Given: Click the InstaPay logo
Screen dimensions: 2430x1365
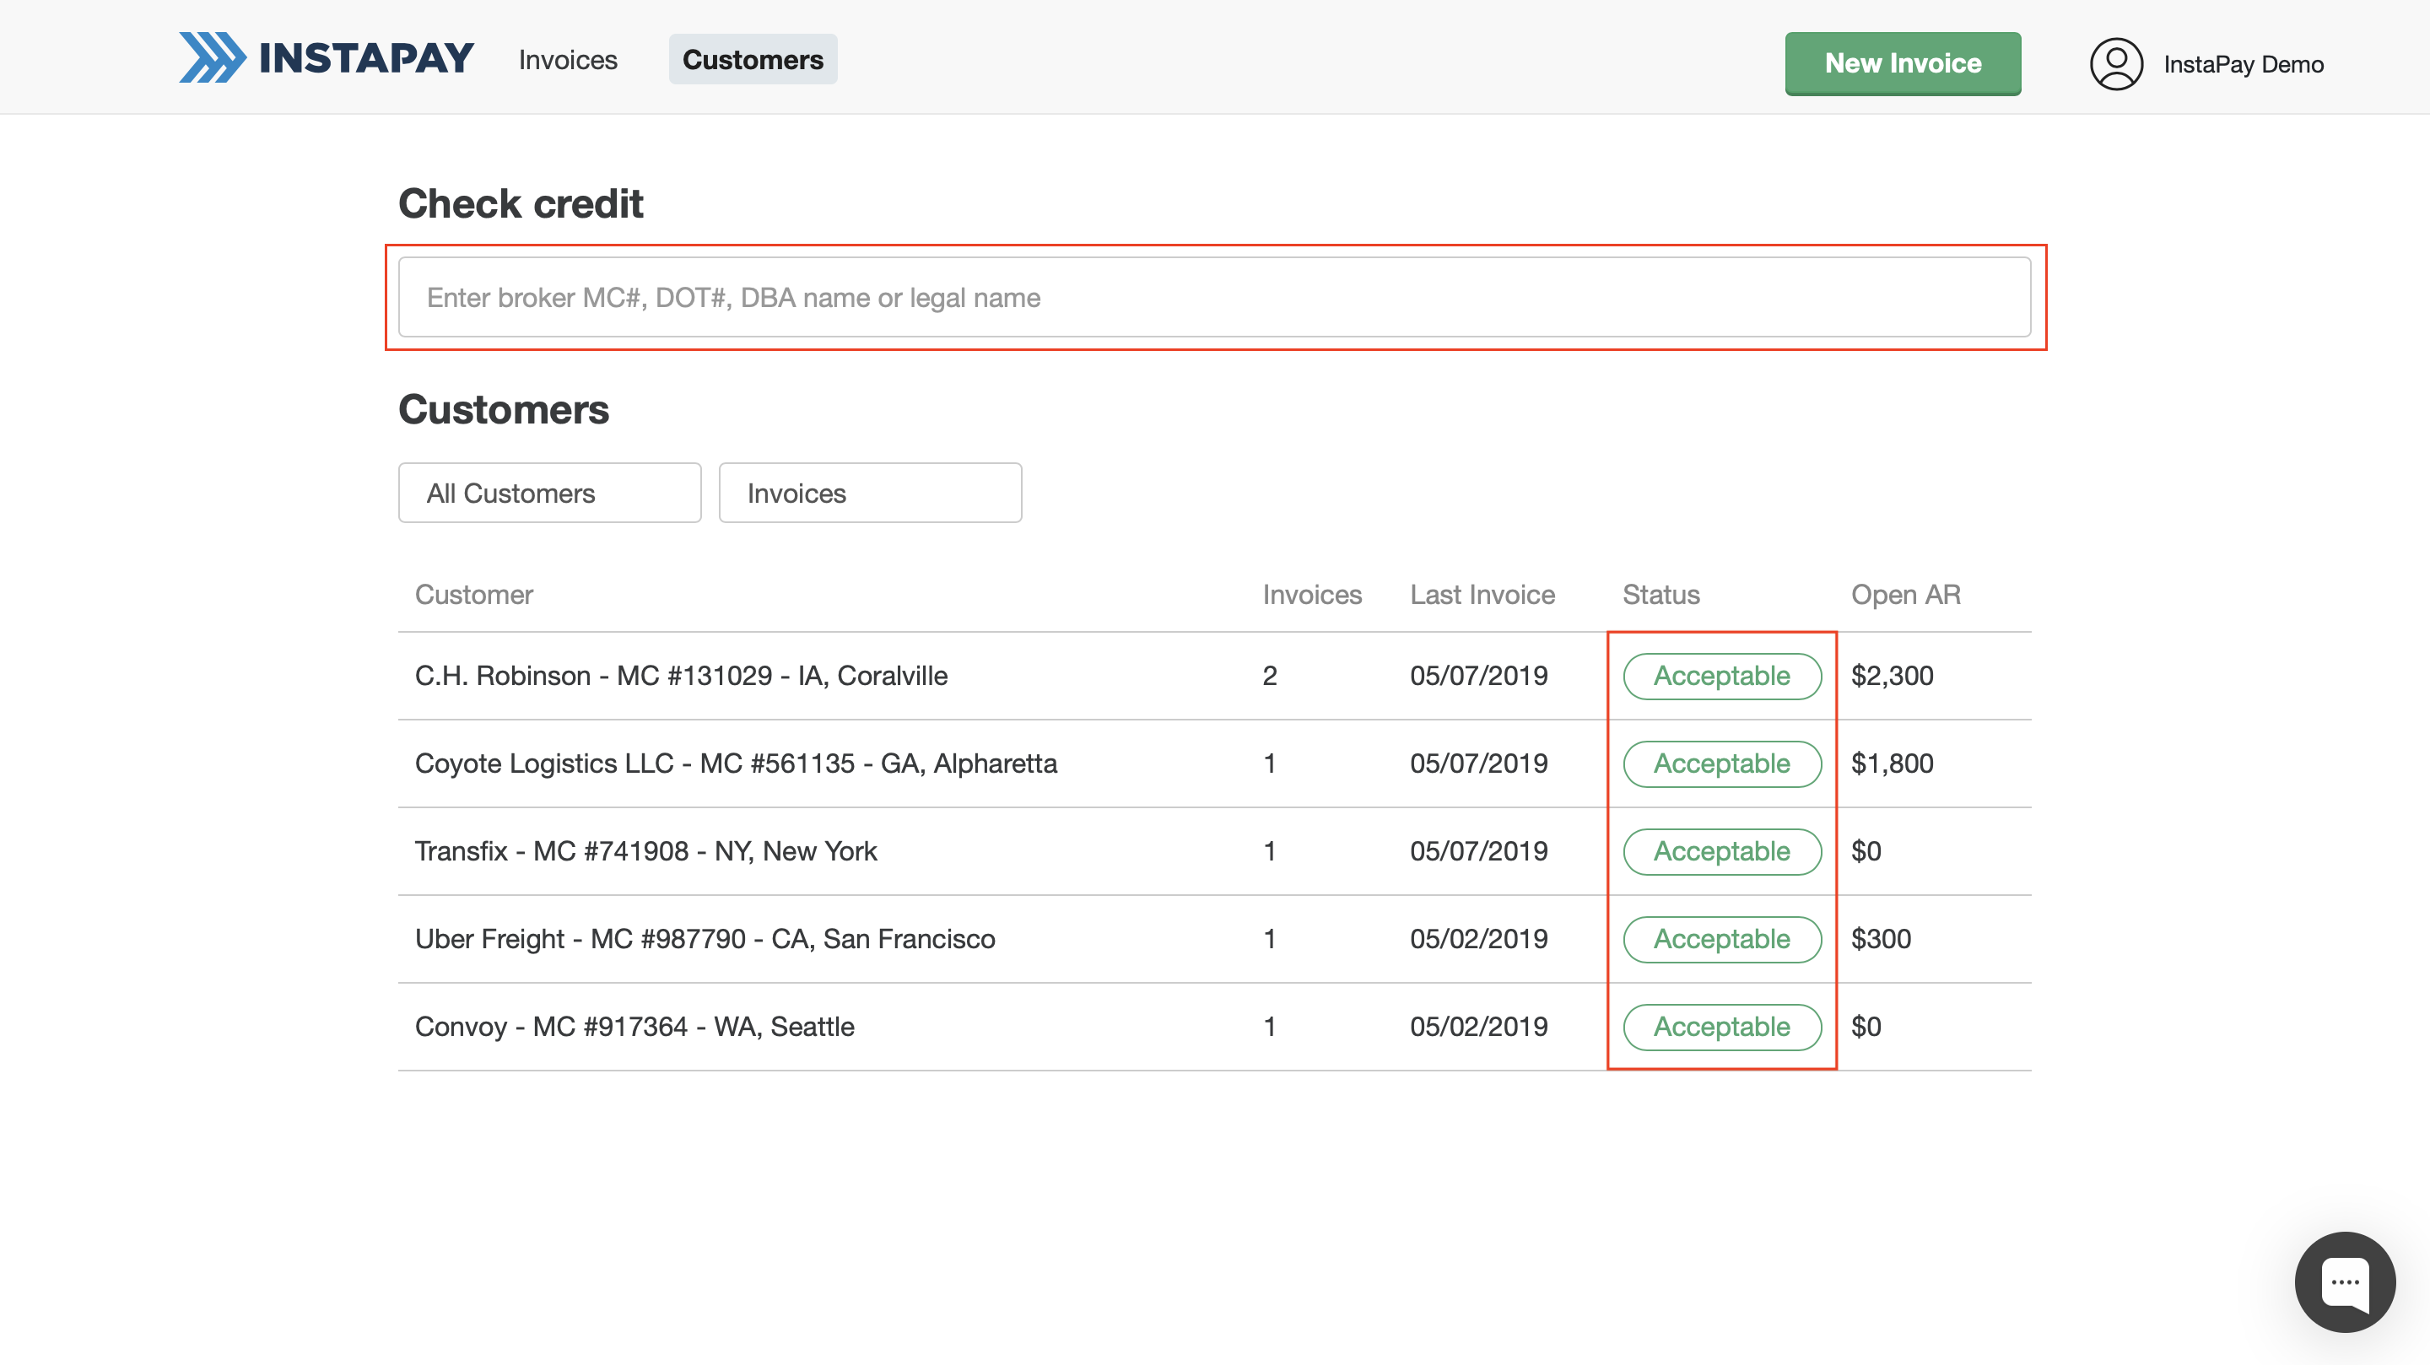Looking at the screenshot, I should [327, 58].
